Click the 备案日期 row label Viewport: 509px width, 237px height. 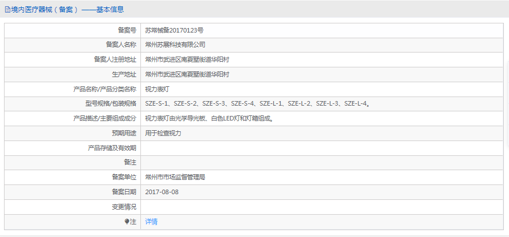tap(124, 192)
